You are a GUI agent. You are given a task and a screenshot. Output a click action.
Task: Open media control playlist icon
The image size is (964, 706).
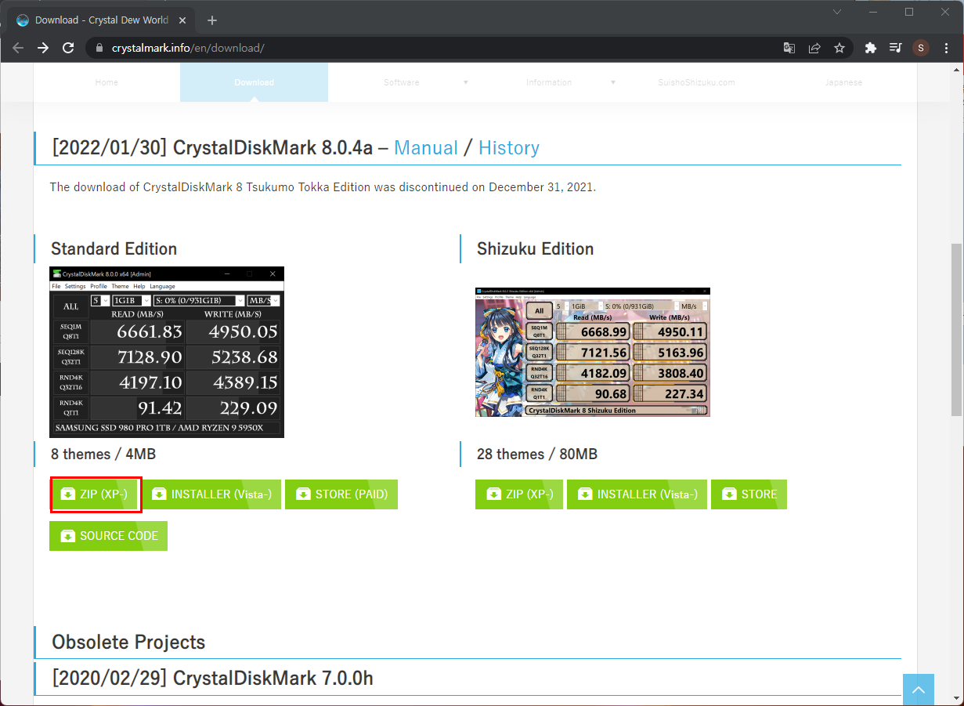tap(895, 48)
